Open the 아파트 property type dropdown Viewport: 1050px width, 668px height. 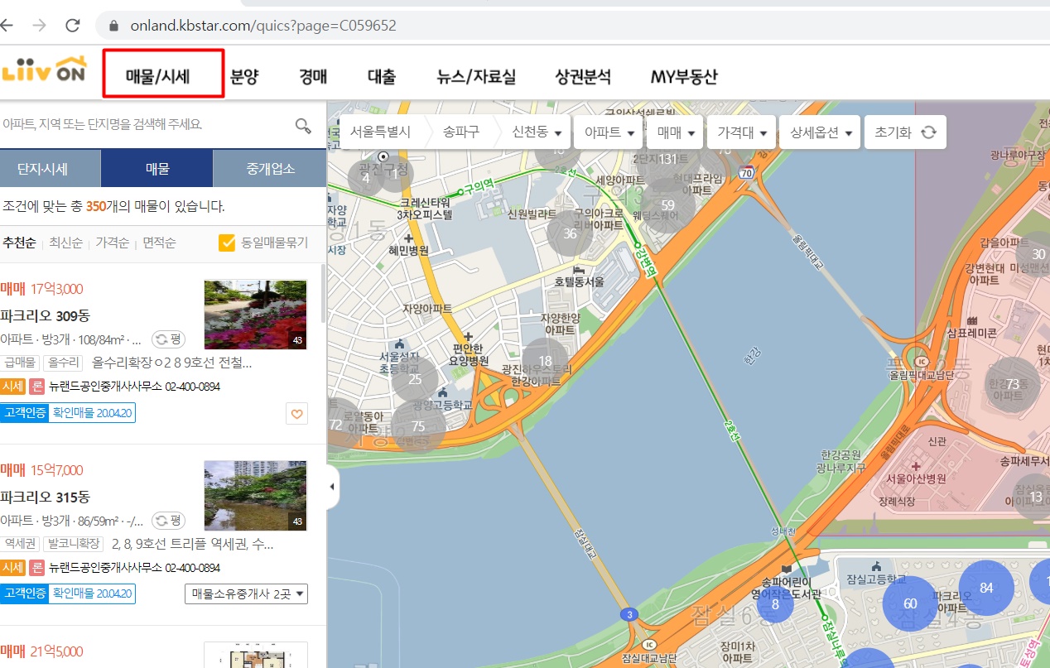click(609, 132)
